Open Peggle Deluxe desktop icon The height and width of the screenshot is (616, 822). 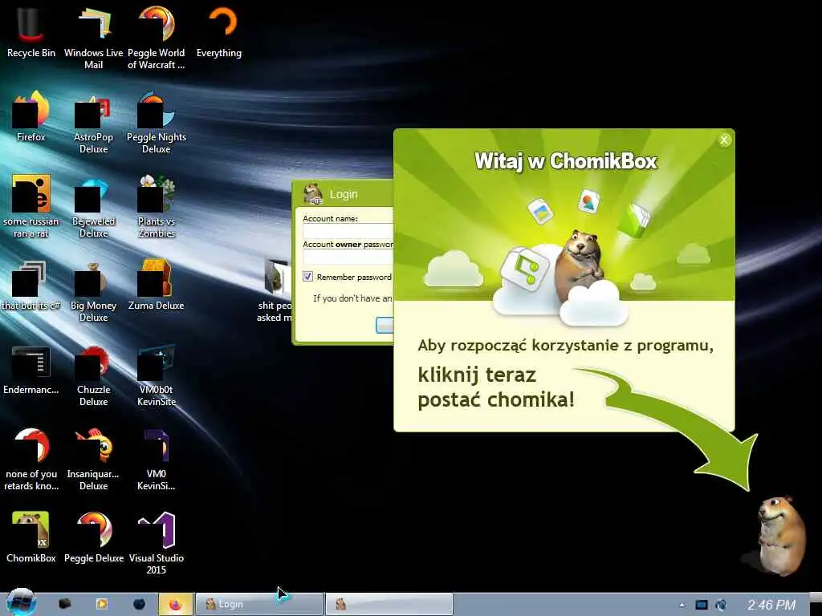pos(93,537)
